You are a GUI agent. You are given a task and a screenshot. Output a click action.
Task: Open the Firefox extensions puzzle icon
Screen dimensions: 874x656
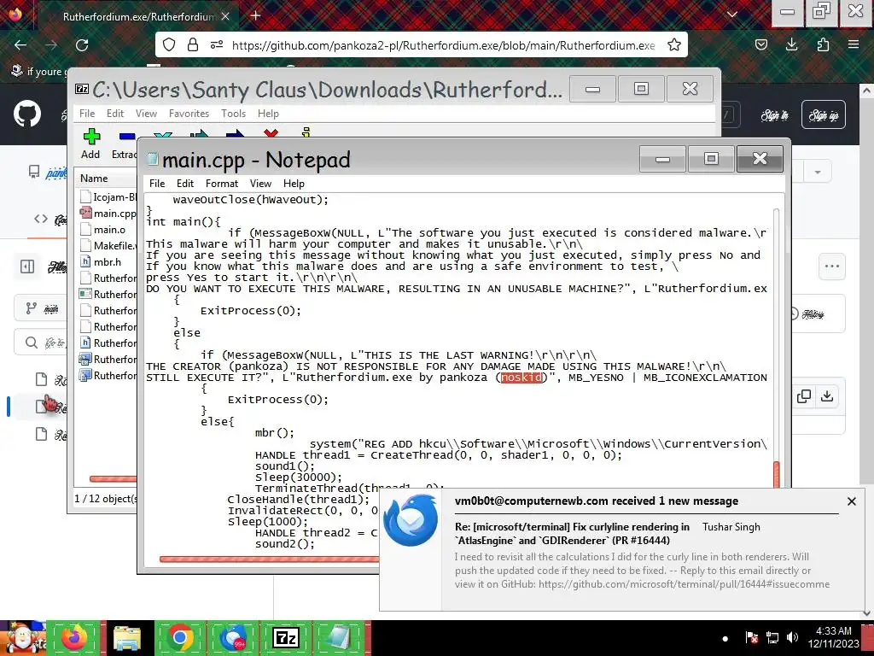coord(823,45)
